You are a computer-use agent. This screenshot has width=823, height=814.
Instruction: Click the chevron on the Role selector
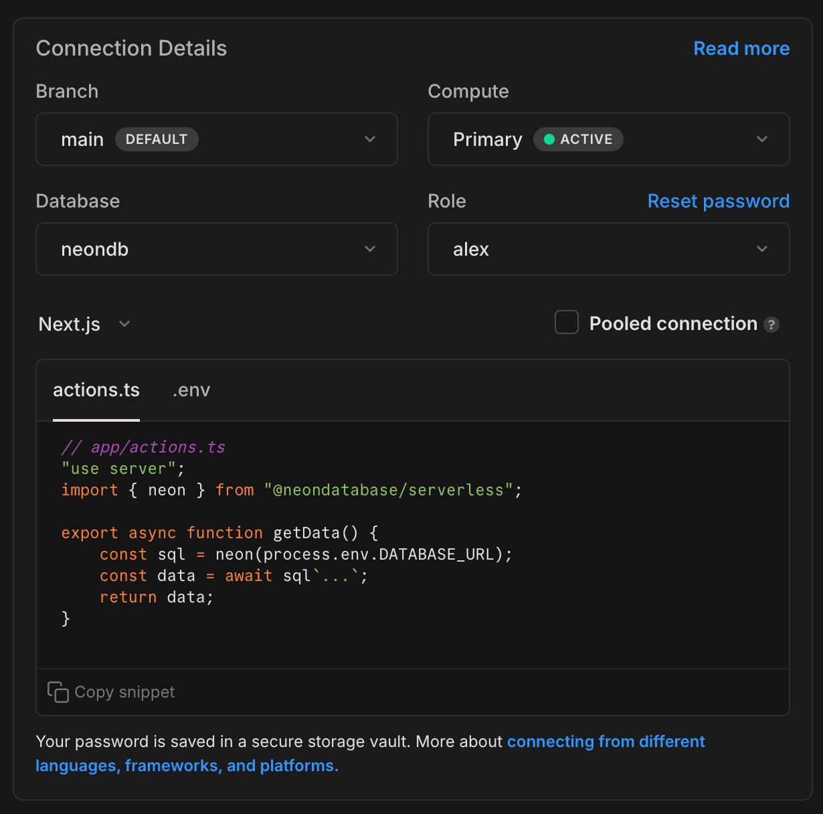(762, 248)
